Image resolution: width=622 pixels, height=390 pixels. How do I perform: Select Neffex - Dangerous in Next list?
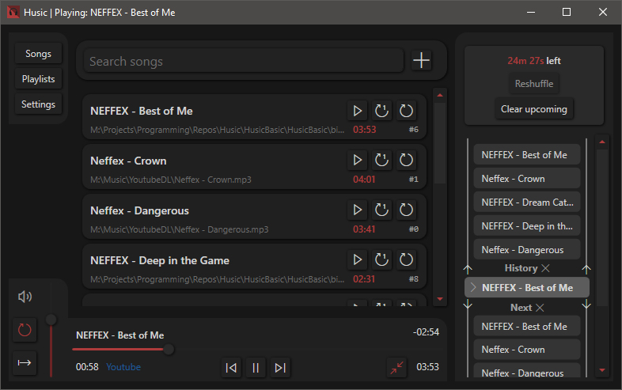[527, 371]
